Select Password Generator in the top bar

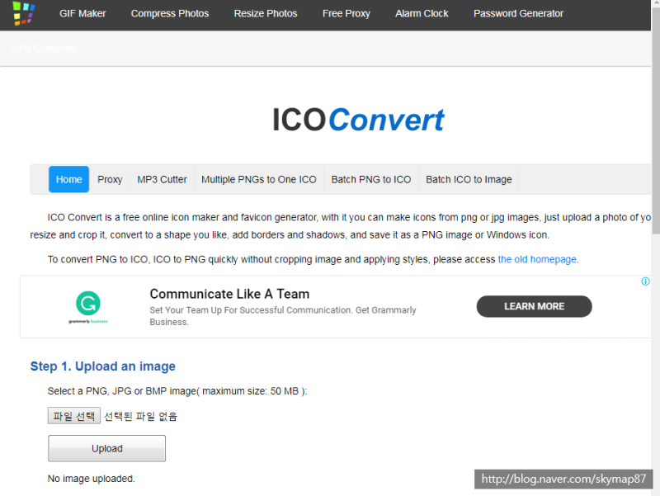518,13
